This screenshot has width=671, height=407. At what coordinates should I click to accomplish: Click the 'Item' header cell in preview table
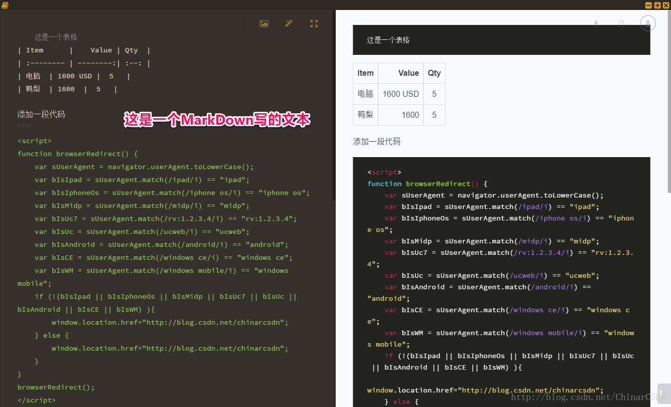pyautogui.click(x=365, y=73)
